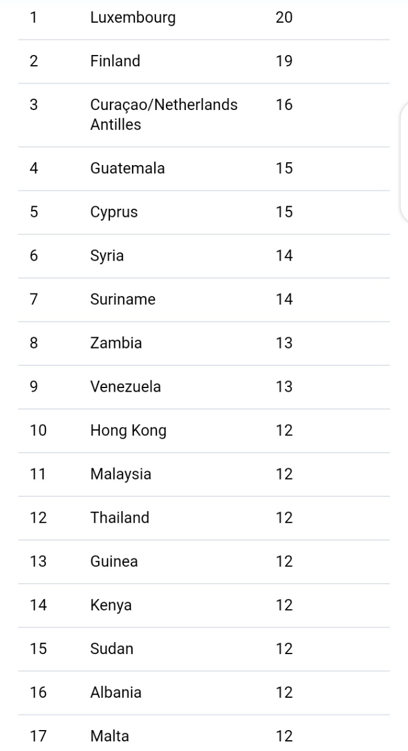Select Thailand in the country column
This screenshot has height=751, width=408.
pos(119,518)
